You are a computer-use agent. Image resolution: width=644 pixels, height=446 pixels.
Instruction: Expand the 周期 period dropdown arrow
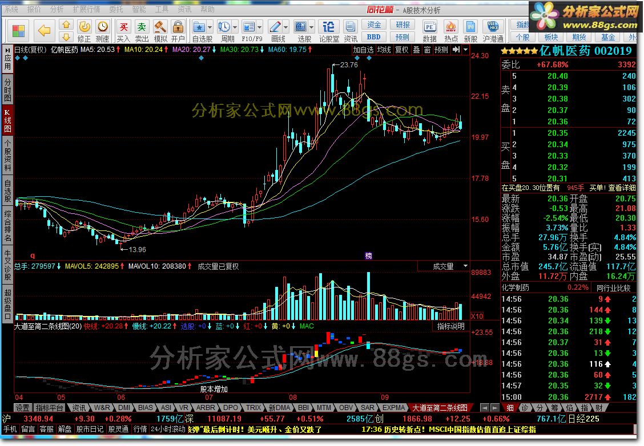(235, 27)
